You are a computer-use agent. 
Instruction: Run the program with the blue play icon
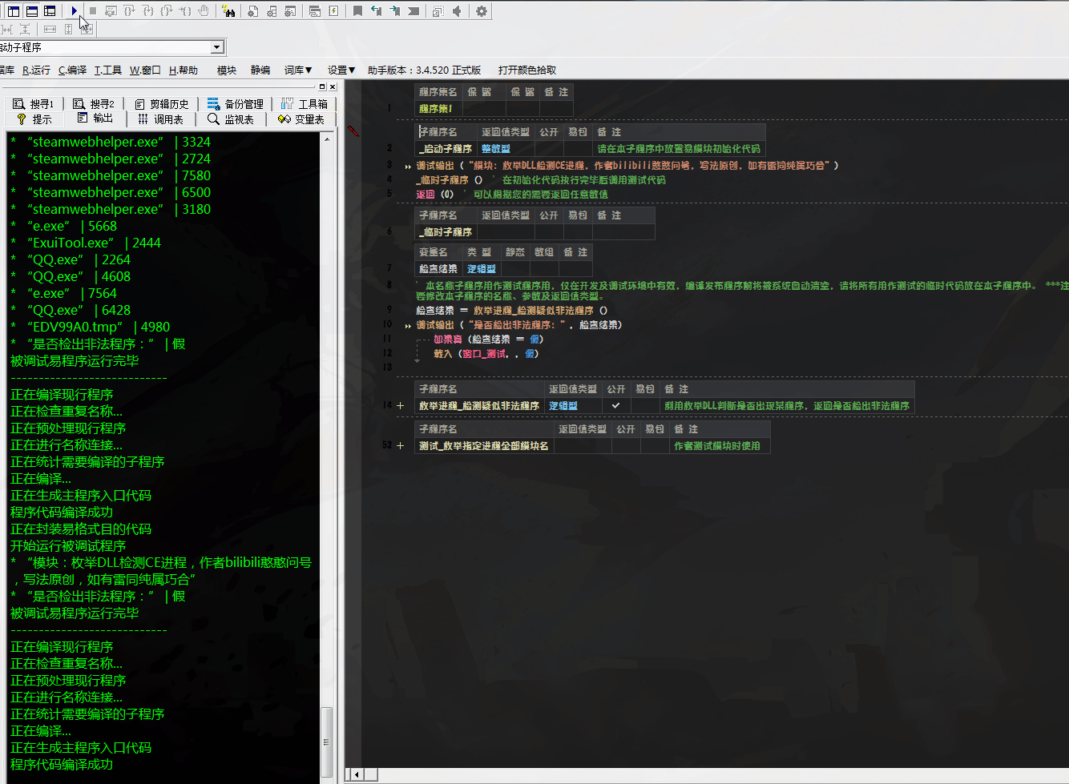click(75, 10)
